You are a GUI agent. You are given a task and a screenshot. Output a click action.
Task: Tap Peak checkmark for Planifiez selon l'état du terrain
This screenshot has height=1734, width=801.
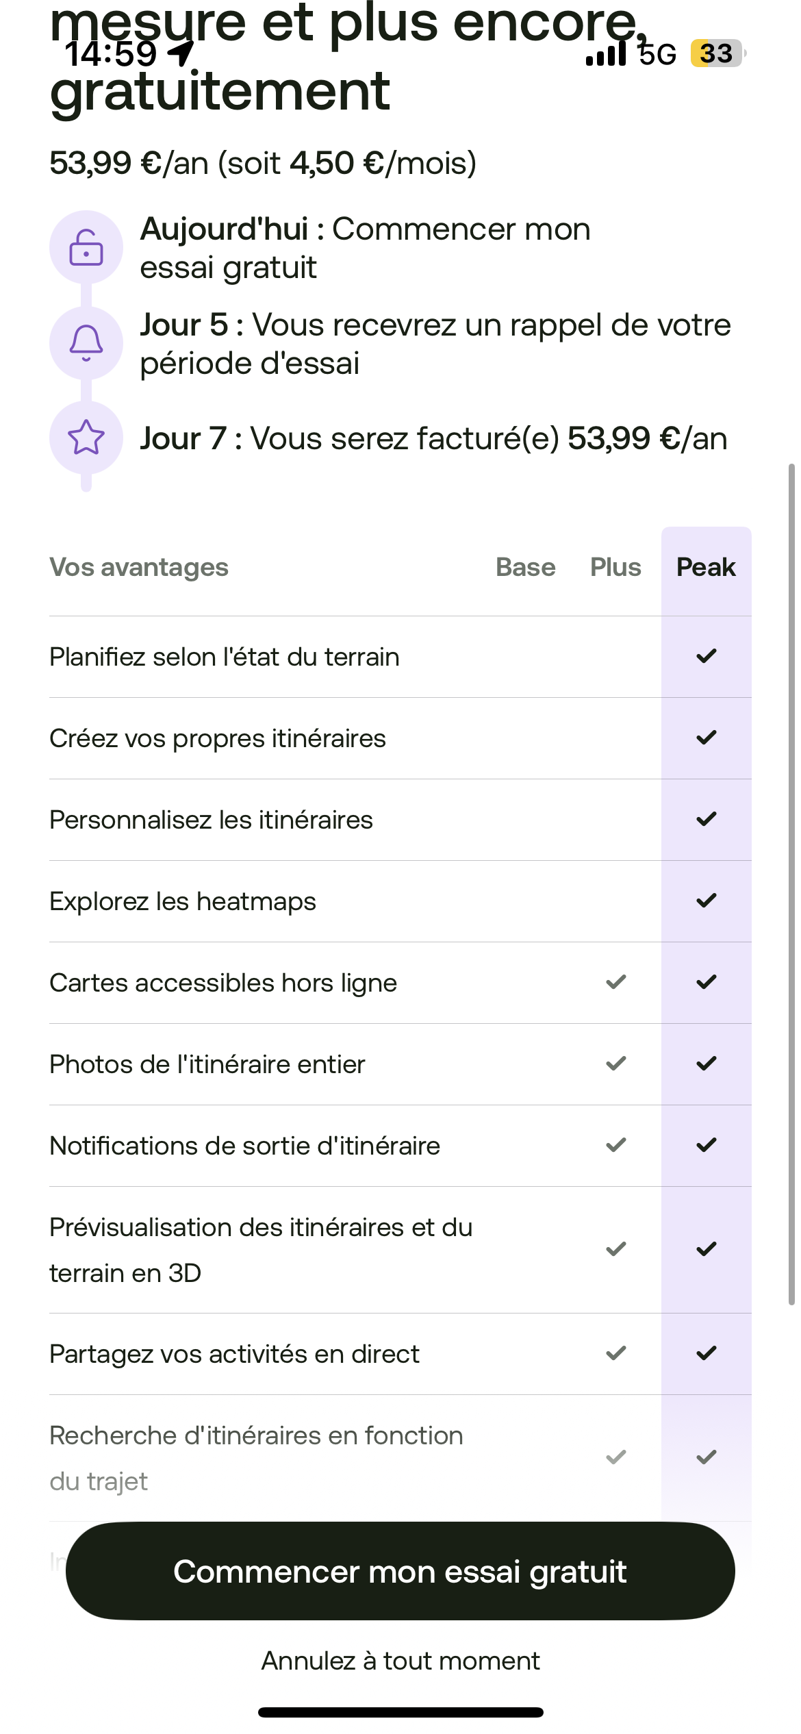(706, 656)
